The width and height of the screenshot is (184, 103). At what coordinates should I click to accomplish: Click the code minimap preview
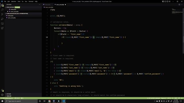pyautogui.click(x=177, y=11)
